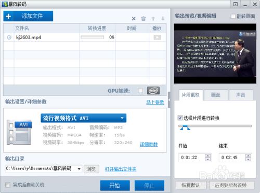Collapse the right preview panel handle
260x193 pixels.
(x=169, y=100)
